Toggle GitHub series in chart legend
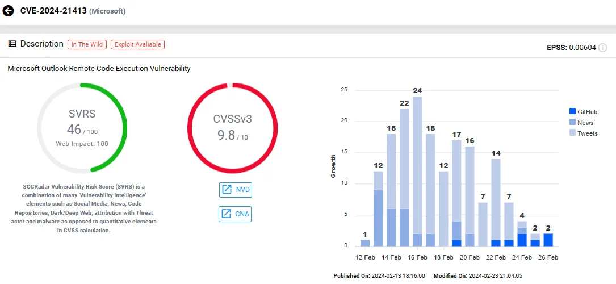This screenshot has width=616, height=284. (584, 112)
